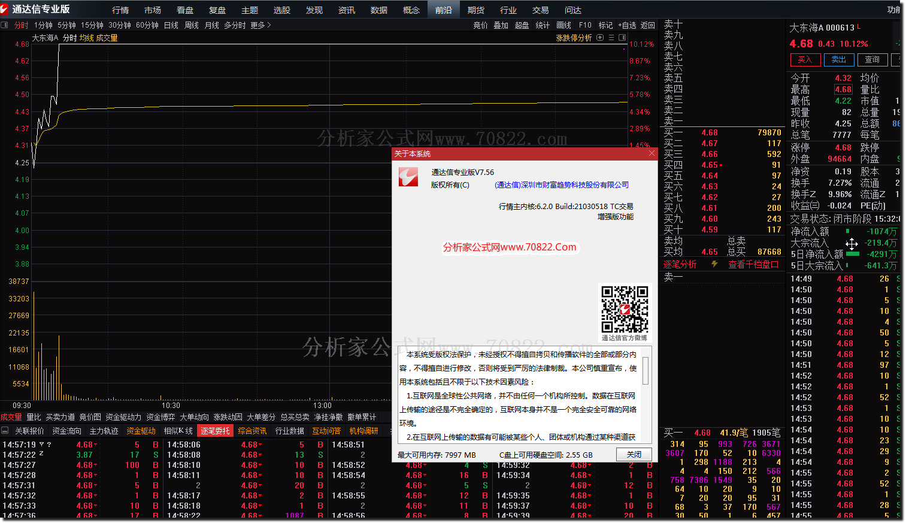Open the 期货 menu
The image size is (906, 523).
click(x=476, y=10)
